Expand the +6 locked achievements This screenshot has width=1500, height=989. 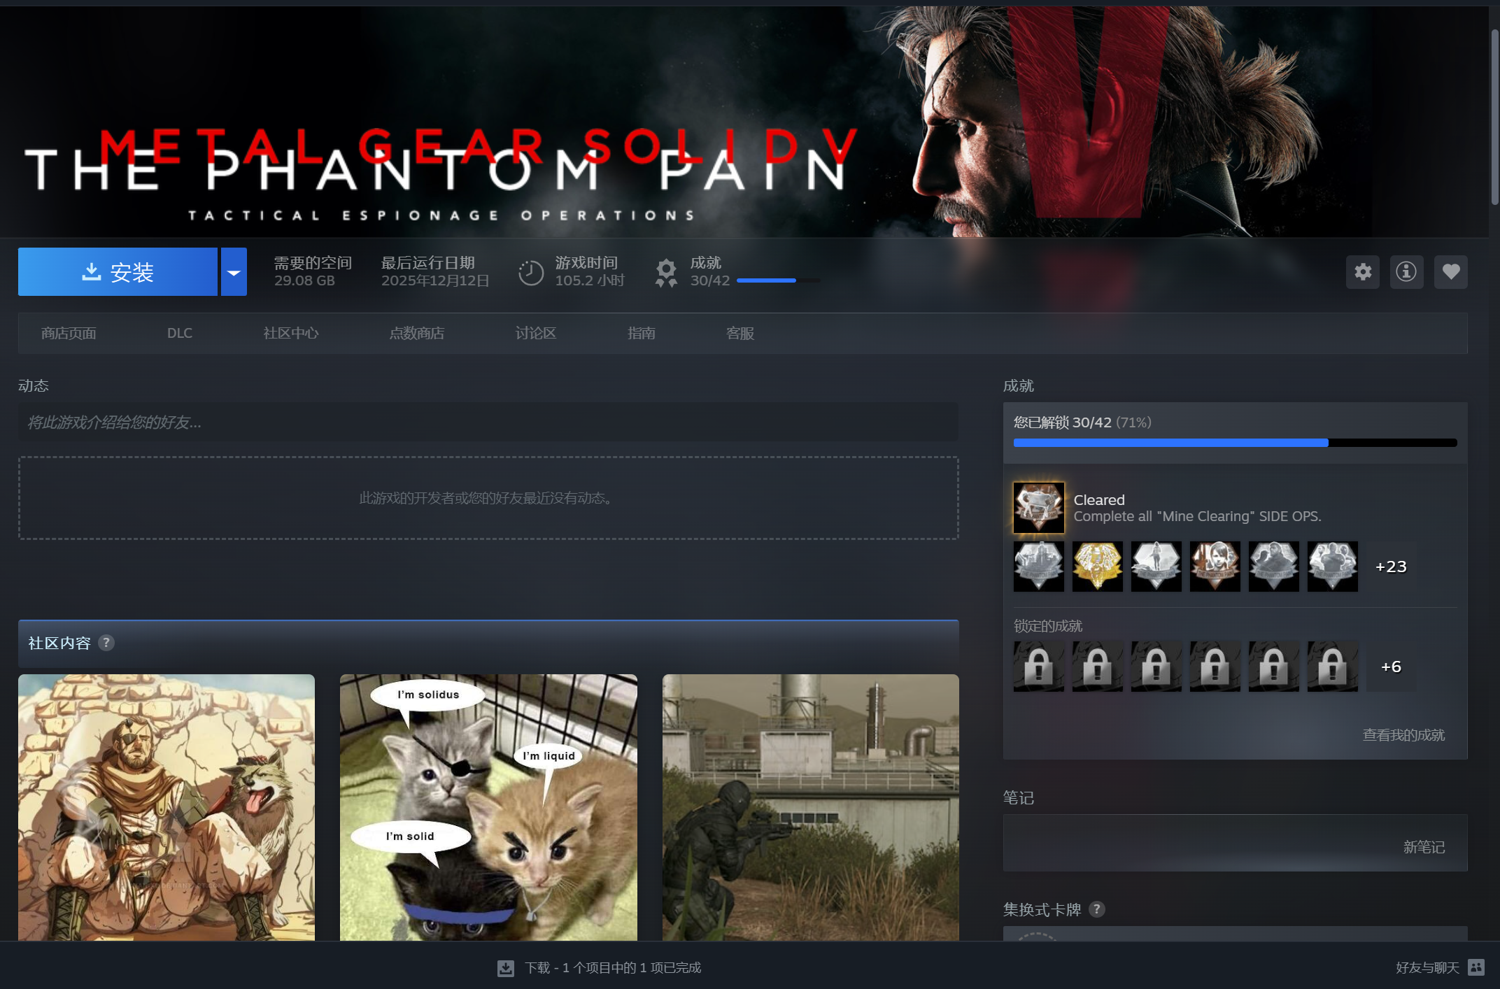pyautogui.click(x=1390, y=667)
